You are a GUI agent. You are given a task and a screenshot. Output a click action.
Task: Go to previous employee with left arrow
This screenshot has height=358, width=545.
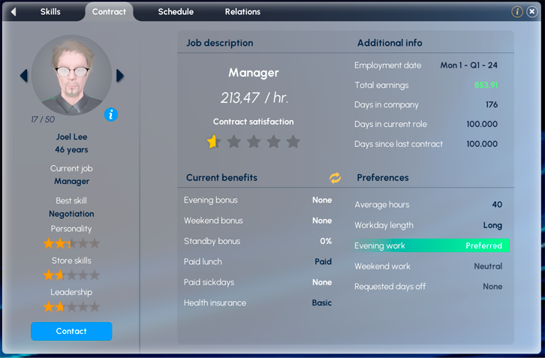click(x=23, y=75)
